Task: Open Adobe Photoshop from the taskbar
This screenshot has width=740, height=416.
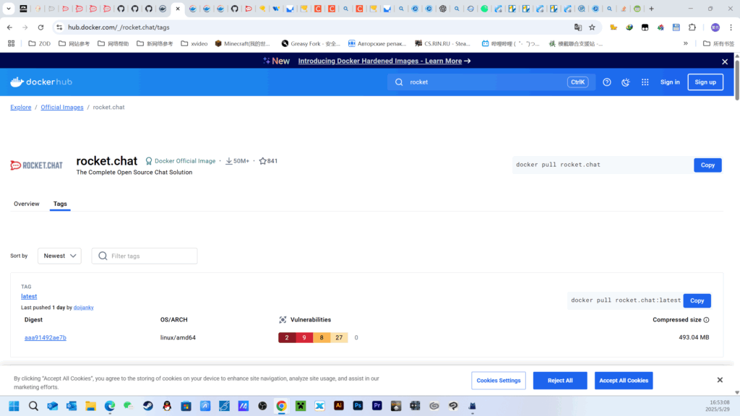Action: 358,406
